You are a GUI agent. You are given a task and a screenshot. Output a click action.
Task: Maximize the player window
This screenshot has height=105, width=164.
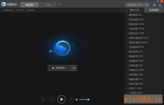pos(158,1)
